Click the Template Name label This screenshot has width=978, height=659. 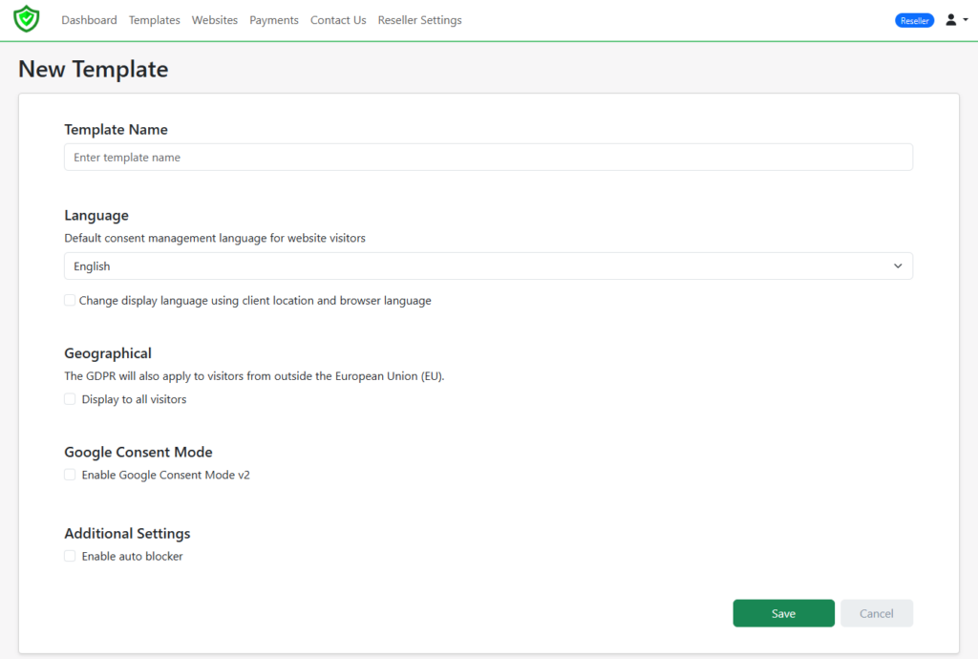point(116,130)
